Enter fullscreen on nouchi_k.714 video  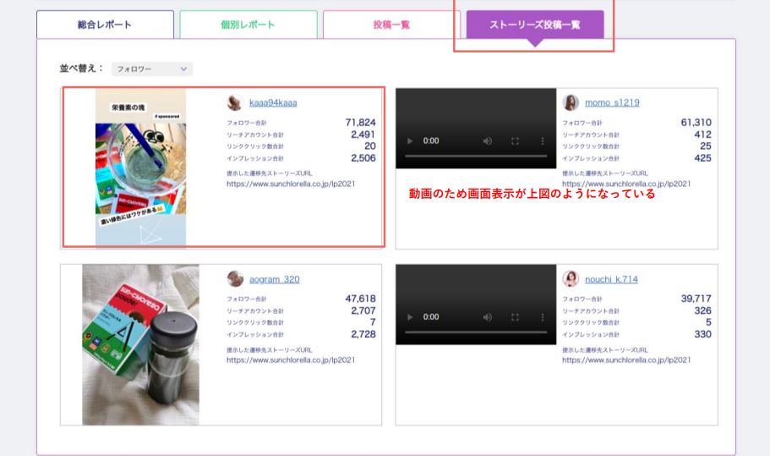pos(515,317)
